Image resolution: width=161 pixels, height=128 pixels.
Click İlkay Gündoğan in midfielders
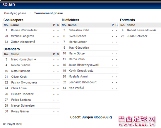coord(79,47)
